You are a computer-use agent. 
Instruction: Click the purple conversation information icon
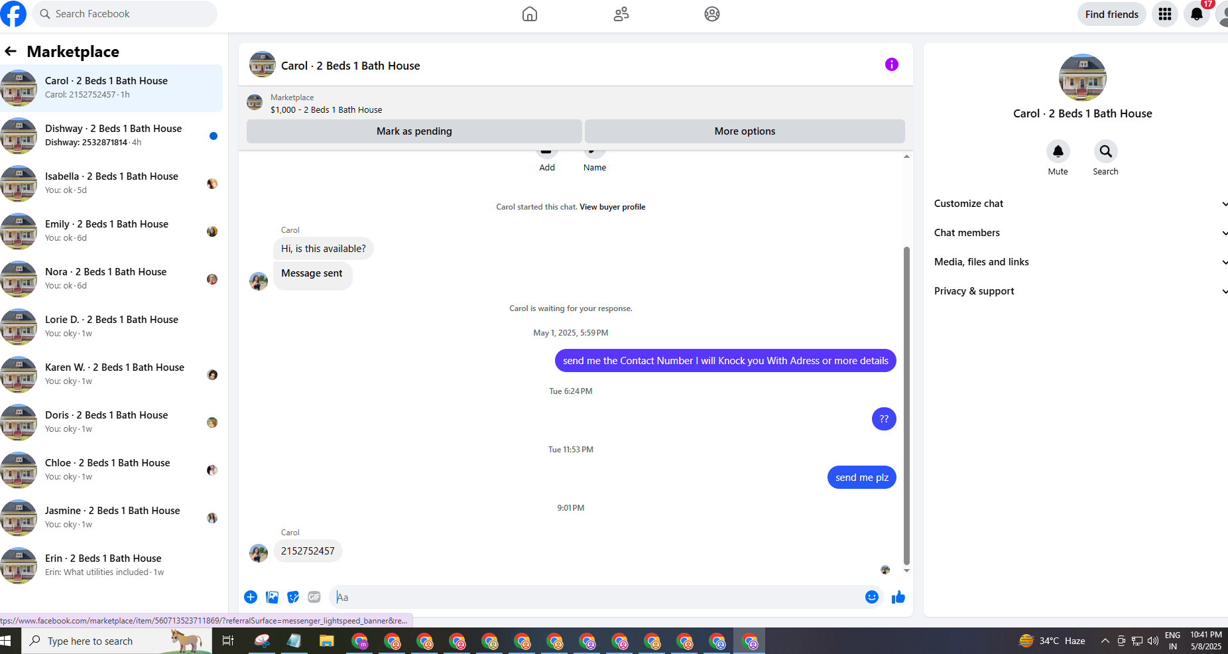(x=891, y=64)
